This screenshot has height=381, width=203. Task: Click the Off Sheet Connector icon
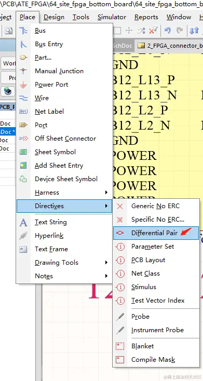tap(23, 139)
